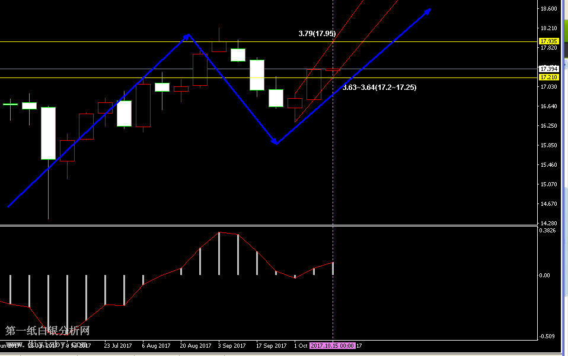The width and height of the screenshot is (568, 356).
Task: Click the 6 Aug 2017 date label
Action: [157, 346]
